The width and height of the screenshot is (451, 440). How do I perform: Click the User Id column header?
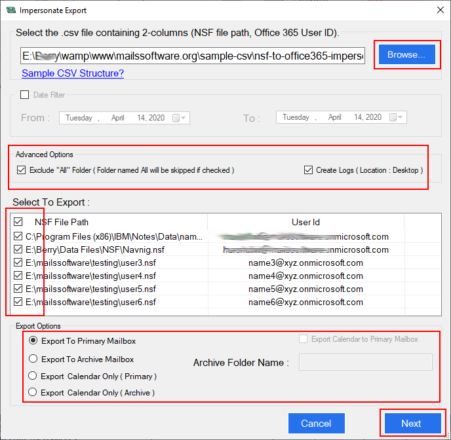tap(305, 222)
